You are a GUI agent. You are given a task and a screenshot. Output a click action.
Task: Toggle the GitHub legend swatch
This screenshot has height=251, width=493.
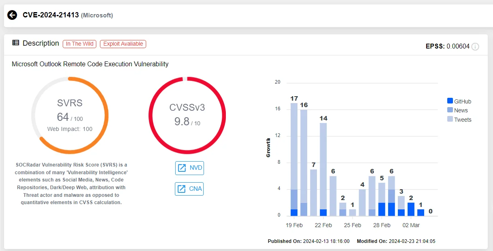pos(450,101)
